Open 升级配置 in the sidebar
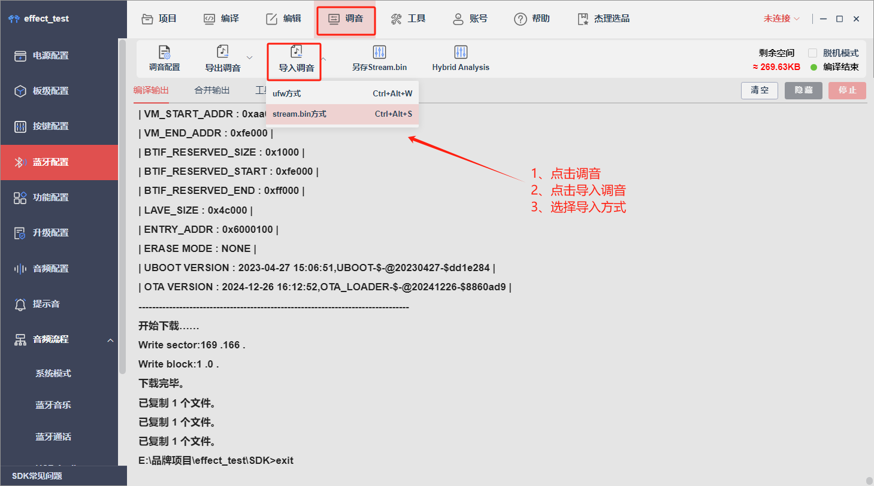 (60, 233)
